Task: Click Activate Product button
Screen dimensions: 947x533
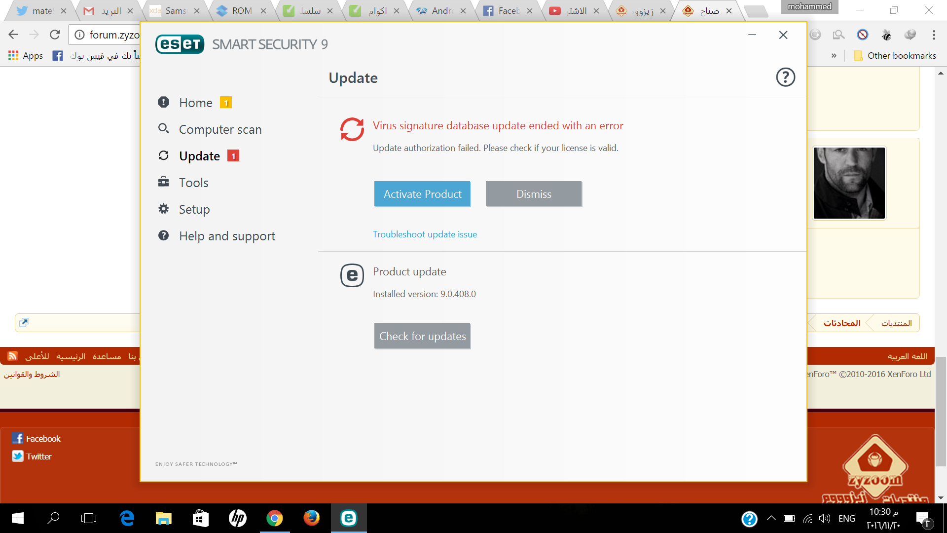Action: click(x=422, y=194)
